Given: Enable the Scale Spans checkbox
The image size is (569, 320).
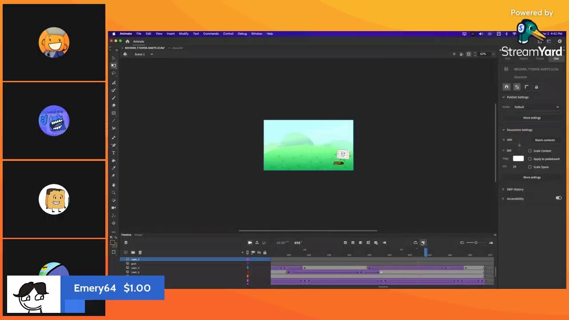Looking at the screenshot, I should click(x=530, y=167).
